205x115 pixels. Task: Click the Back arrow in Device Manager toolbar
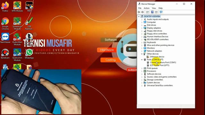pyautogui.click(x=139, y=12)
